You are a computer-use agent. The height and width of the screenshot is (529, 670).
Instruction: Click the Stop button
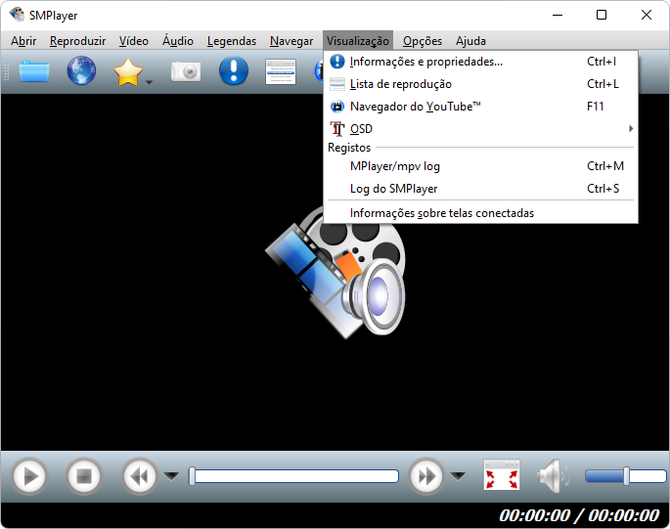click(x=84, y=476)
